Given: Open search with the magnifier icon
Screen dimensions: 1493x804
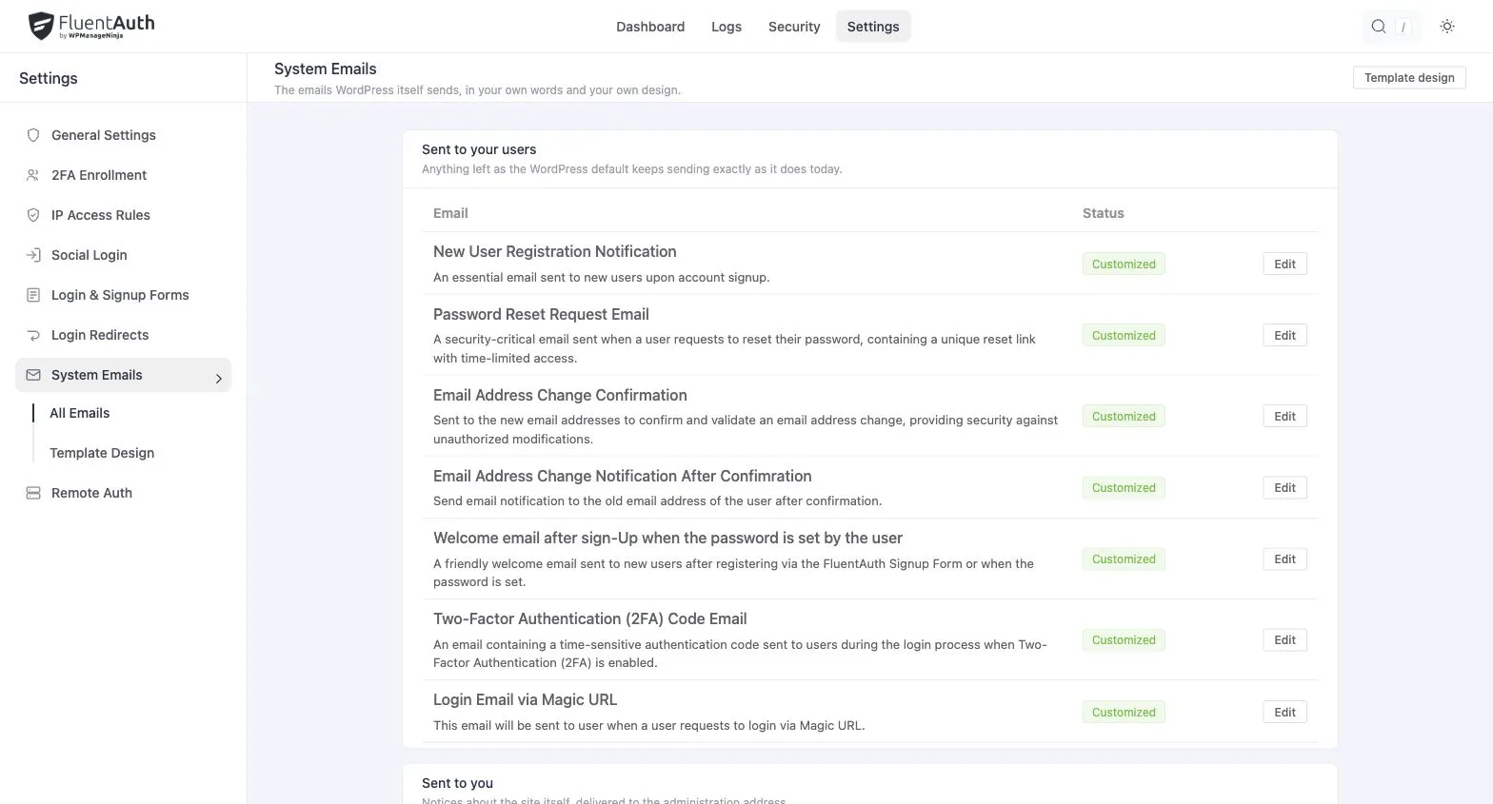Looking at the screenshot, I should point(1378,27).
